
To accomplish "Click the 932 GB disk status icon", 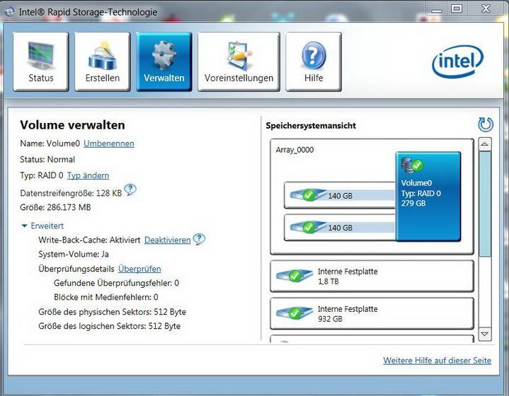I will point(294,313).
